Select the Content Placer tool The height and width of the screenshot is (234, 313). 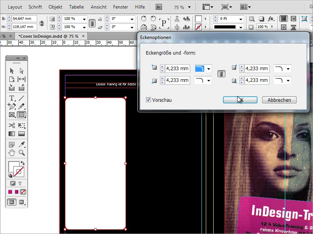[x=22, y=87]
